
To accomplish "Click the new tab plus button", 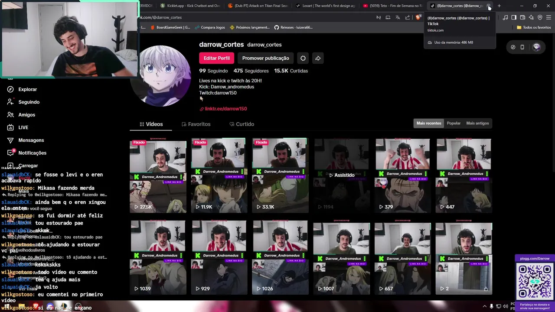I will click(x=499, y=6).
